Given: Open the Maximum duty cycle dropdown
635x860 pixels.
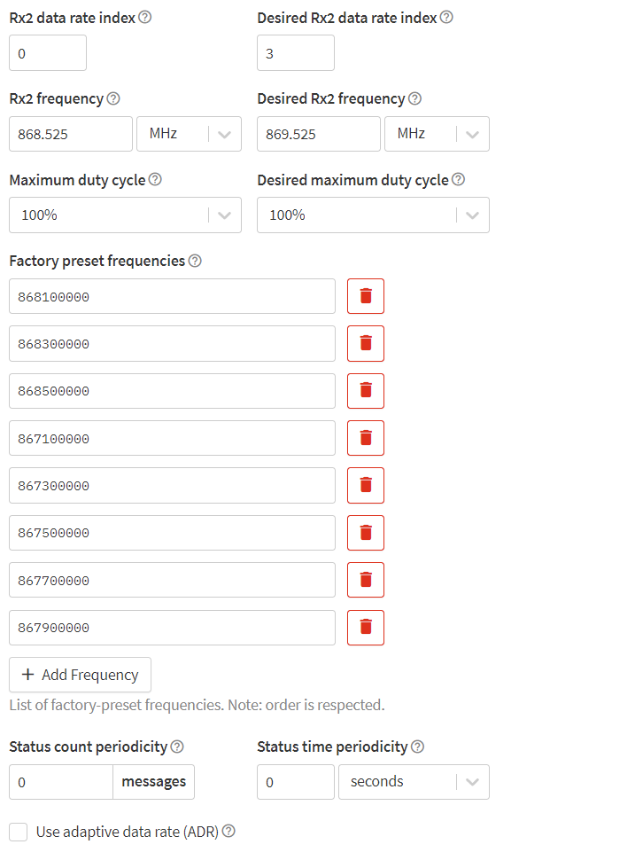Looking at the screenshot, I should [125, 215].
